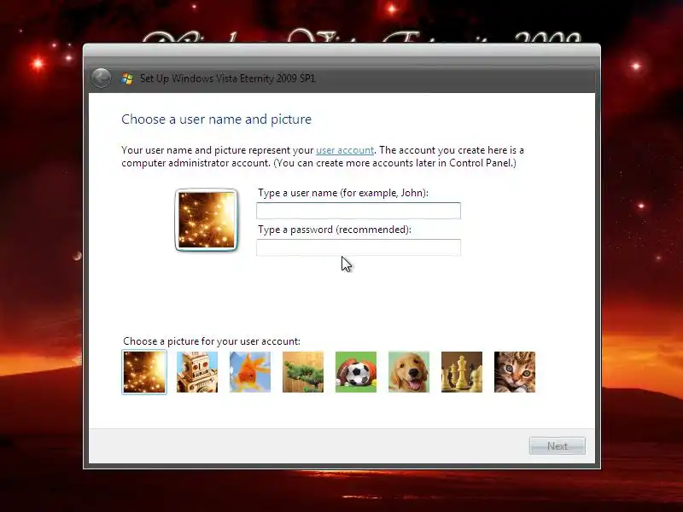Pick the chess pieces account picture
Image resolution: width=683 pixels, height=512 pixels.
click(x=462, y=372)
